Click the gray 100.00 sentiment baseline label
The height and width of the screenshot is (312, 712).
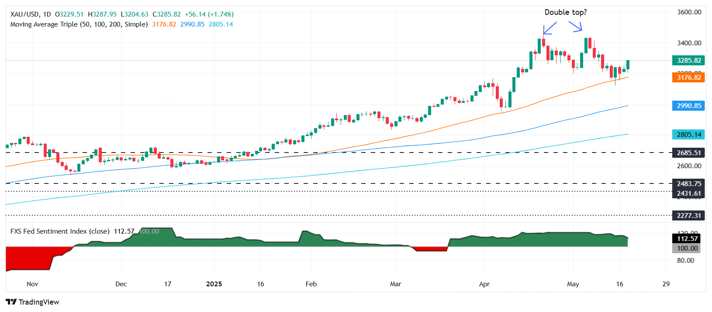[687, 248]
